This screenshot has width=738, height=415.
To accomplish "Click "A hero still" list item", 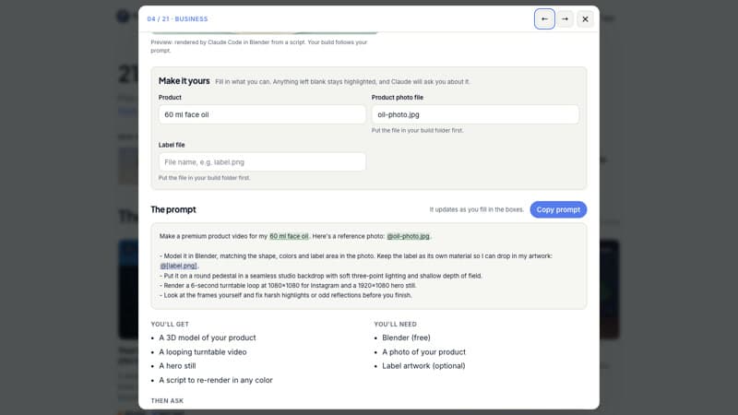I will point(177,365).
